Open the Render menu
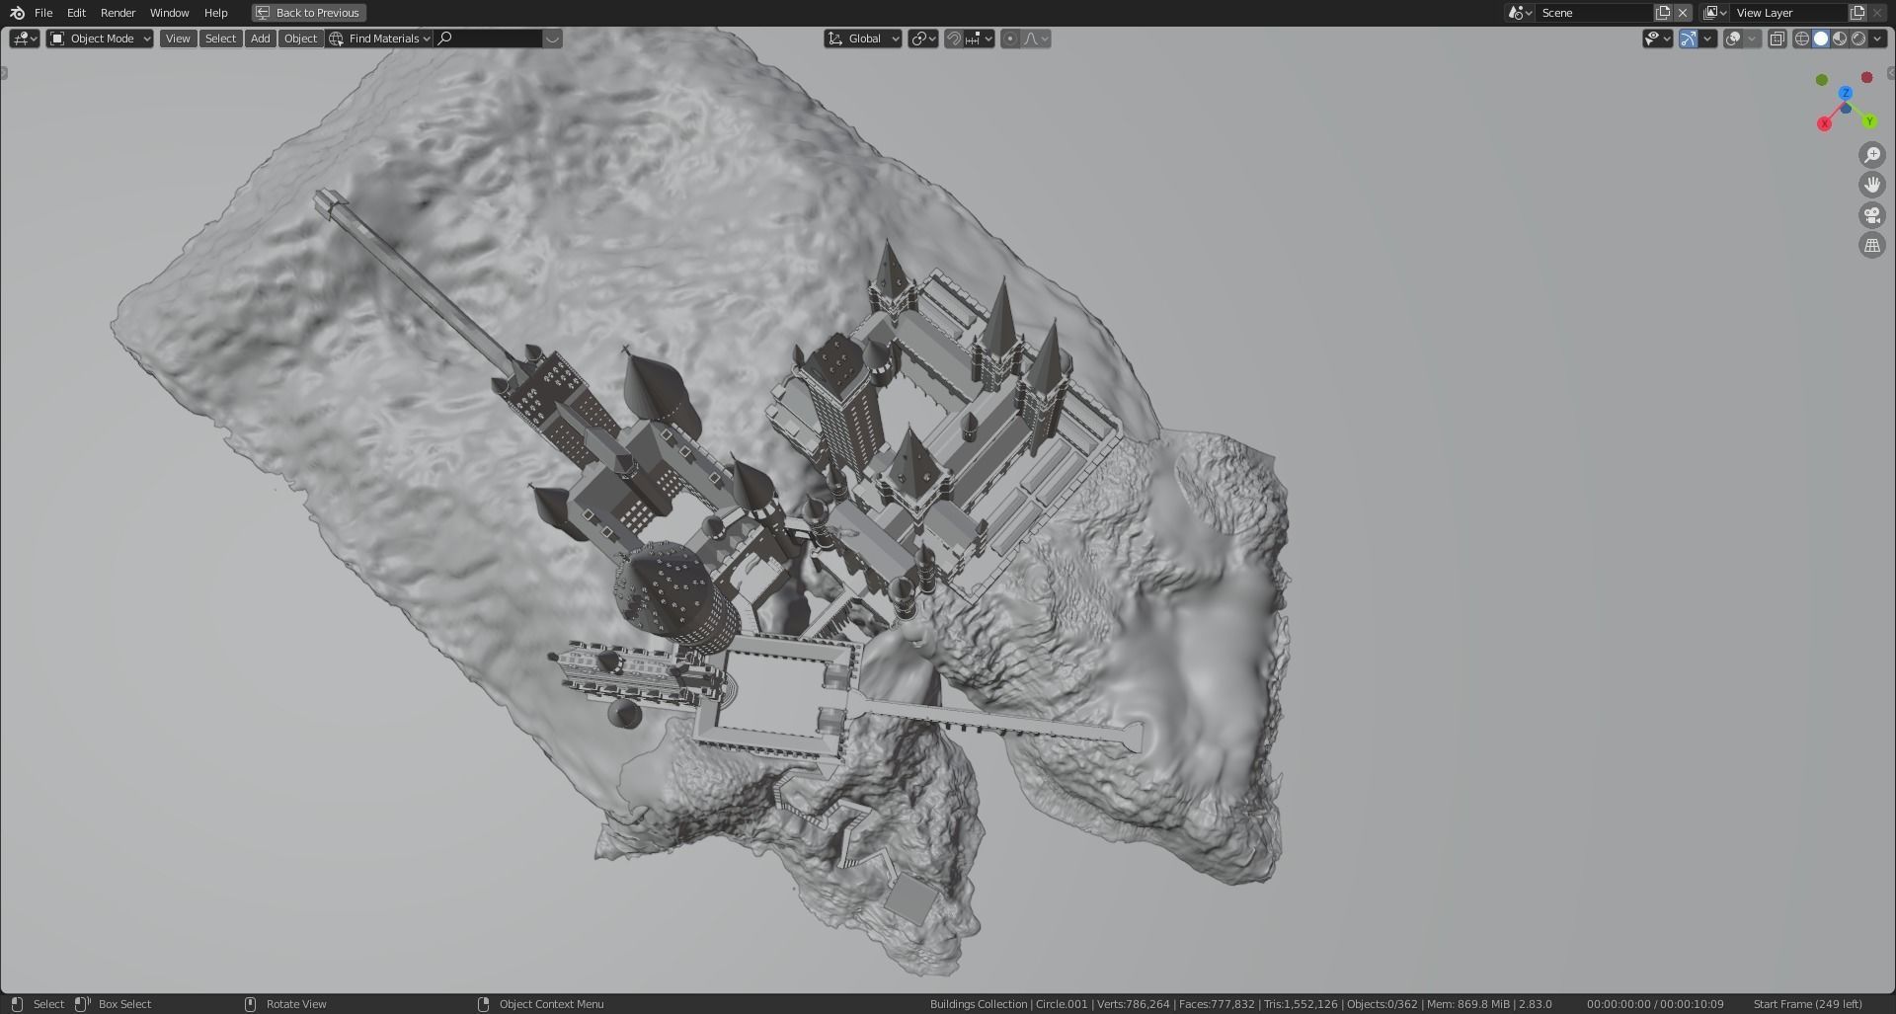Screen dimensions: 1896x1014 (x=118, y=13)
